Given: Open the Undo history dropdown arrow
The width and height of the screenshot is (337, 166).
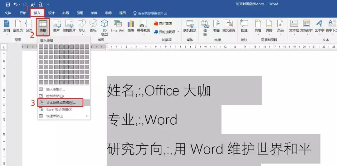Looking at the screenshot, I should [x=20, y=4].
